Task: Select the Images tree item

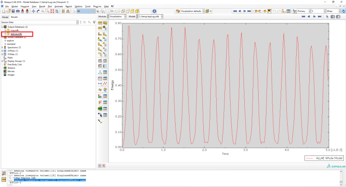Action: tap(11, 75)
